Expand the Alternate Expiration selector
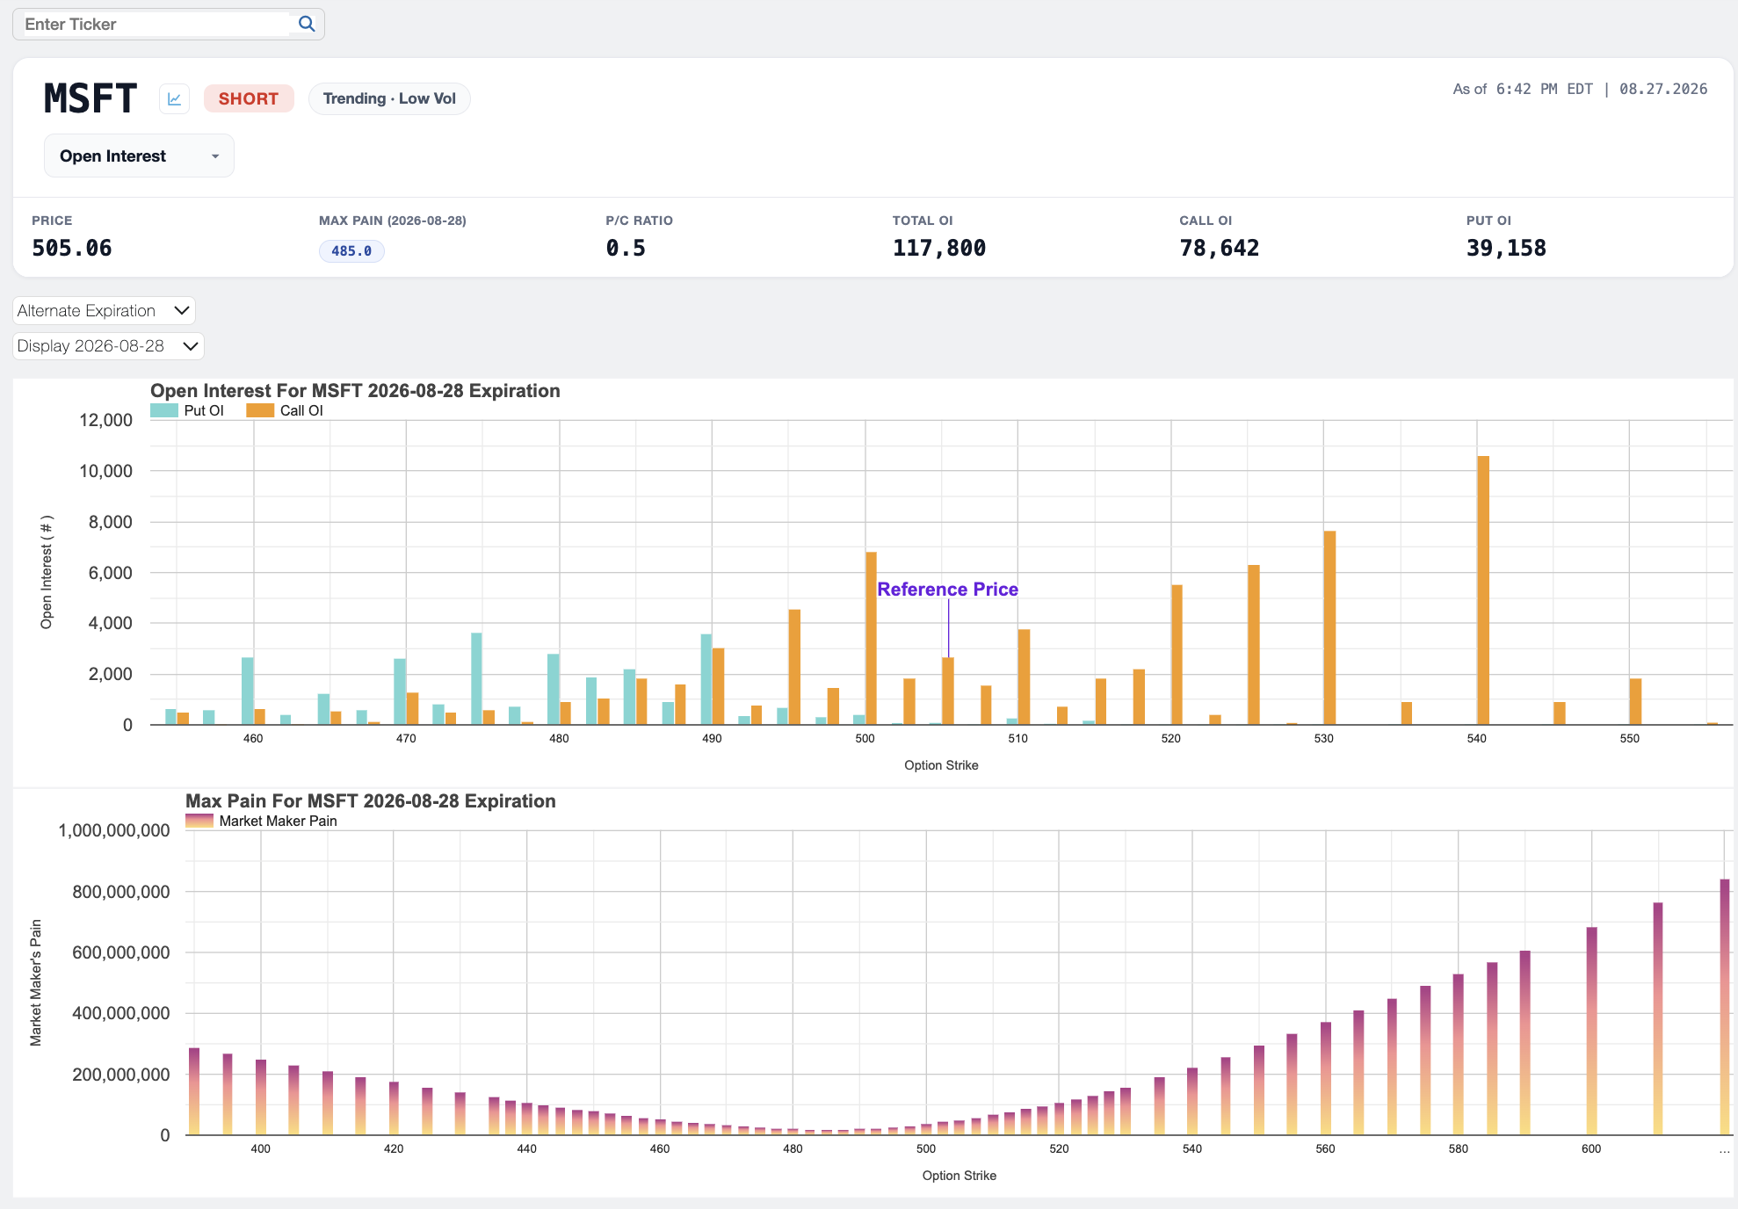The height and width of the screenshot is (1209, 1738). click(104, 310)
